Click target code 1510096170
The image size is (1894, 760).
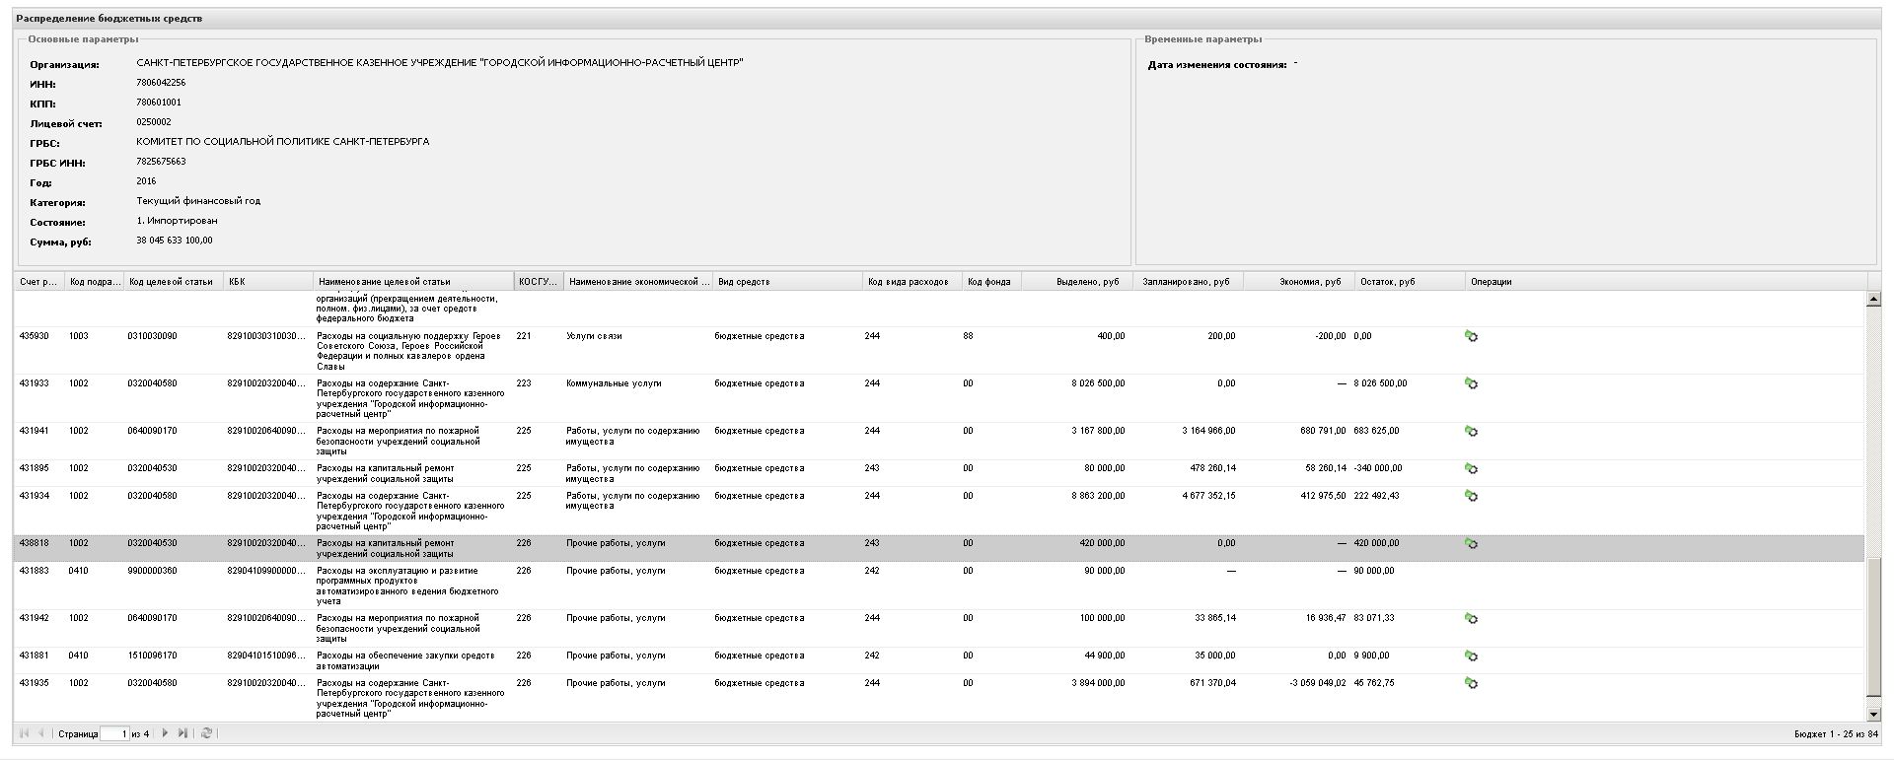[x=152, y=656]
